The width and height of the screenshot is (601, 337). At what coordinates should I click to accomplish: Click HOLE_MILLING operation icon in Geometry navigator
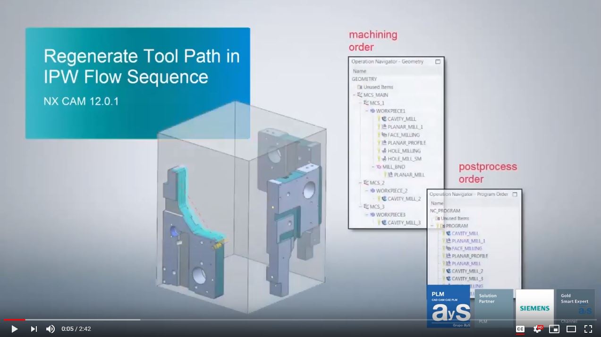coord(384,151)
